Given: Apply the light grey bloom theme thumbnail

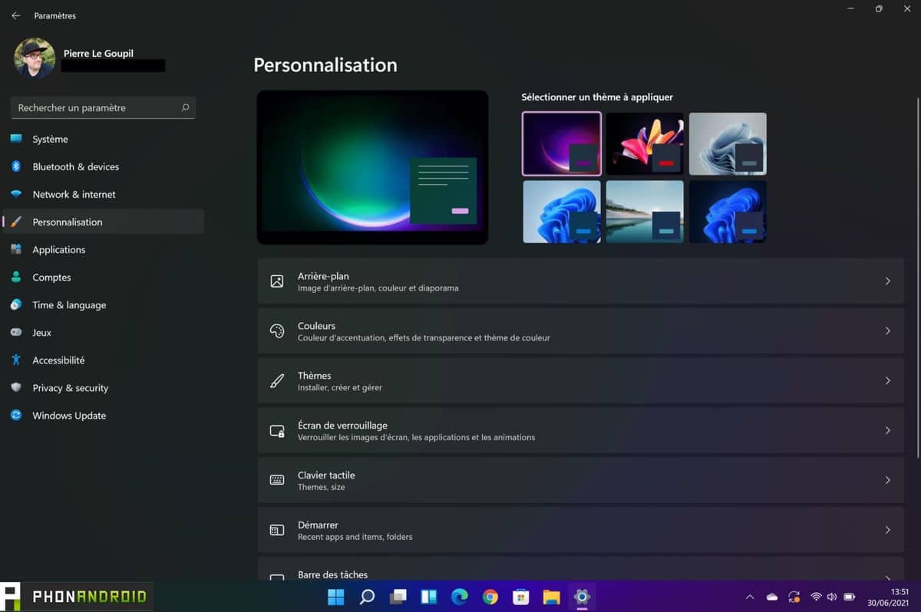Looking at the screenshot, I should [728, 143].
